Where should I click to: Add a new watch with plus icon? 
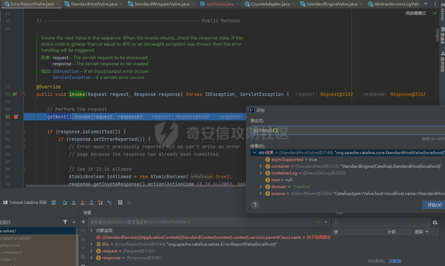point(83,222)
